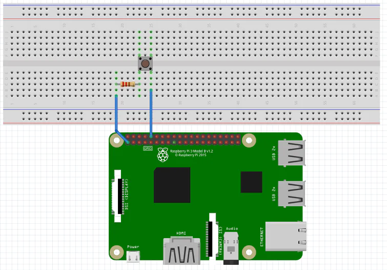387x270 pixels.
Task: Click the upper 'USB 2x' label
Action: point(274,153)
